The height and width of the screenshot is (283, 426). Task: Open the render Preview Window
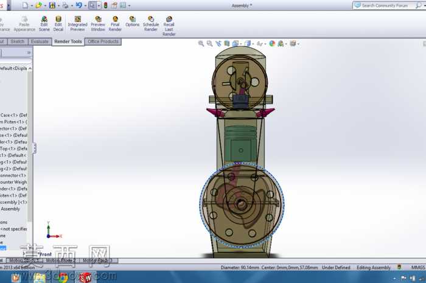pyautogui.click(x=98, y=24)
